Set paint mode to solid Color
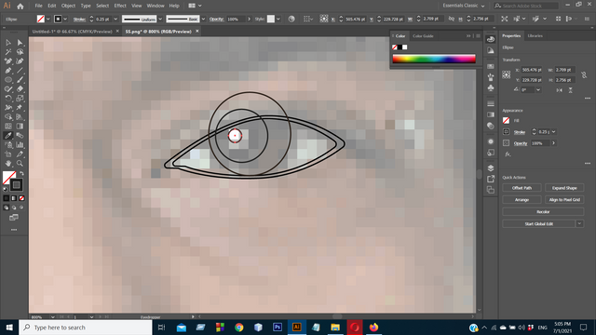Screen dimensions: 596x335 (x=7, y=198)
